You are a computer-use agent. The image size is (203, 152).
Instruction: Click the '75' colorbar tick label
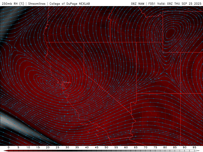[155, 147]
